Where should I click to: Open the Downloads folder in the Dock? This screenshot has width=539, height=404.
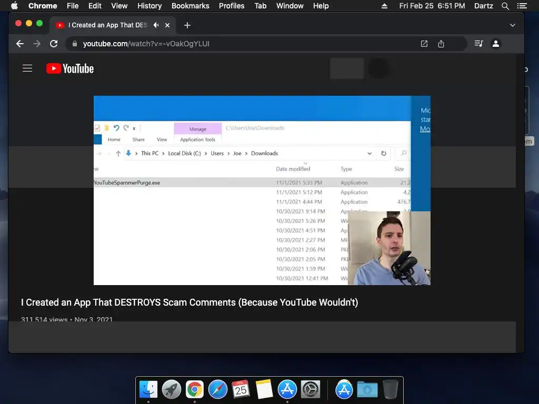tap(367, 390)
